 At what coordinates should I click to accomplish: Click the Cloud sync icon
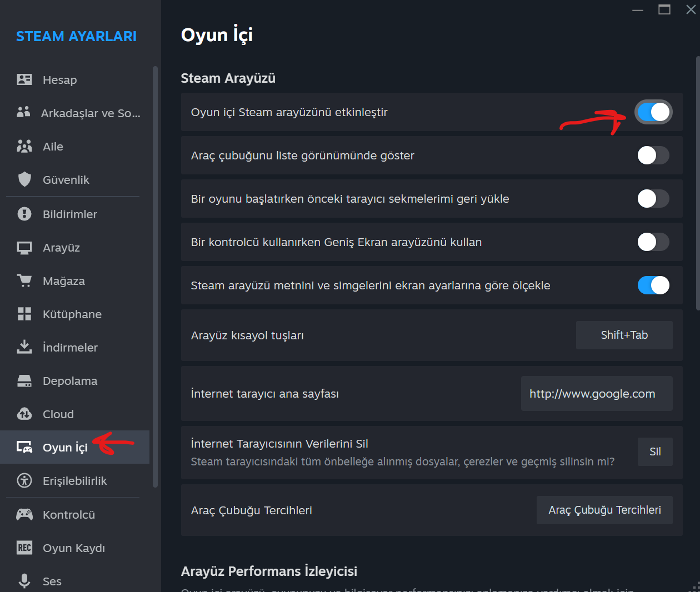[x=24, y=414]
